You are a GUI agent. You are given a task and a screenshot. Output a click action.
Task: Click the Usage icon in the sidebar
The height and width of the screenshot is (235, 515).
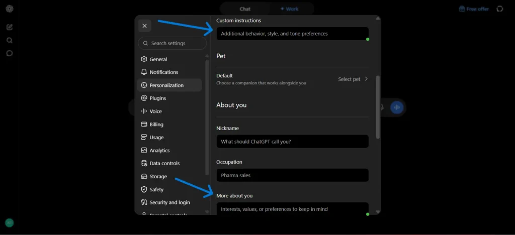tap(144, 137)
